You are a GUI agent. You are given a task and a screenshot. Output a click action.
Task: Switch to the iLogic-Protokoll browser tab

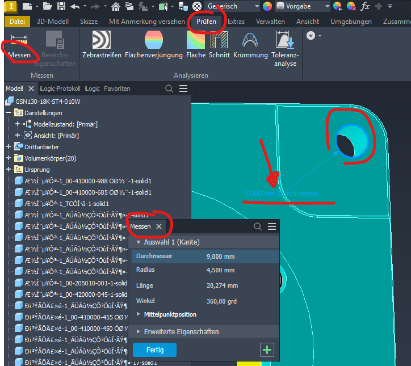[x=60, y=89]
